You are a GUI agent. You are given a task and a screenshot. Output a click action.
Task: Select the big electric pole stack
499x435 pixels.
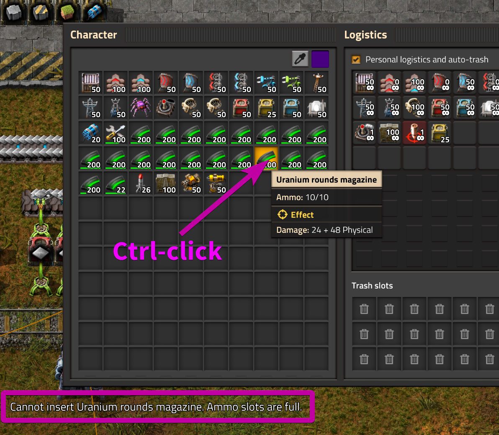[90, 108]
